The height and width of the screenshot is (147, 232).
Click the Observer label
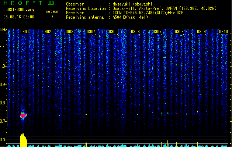coord(75,4)
